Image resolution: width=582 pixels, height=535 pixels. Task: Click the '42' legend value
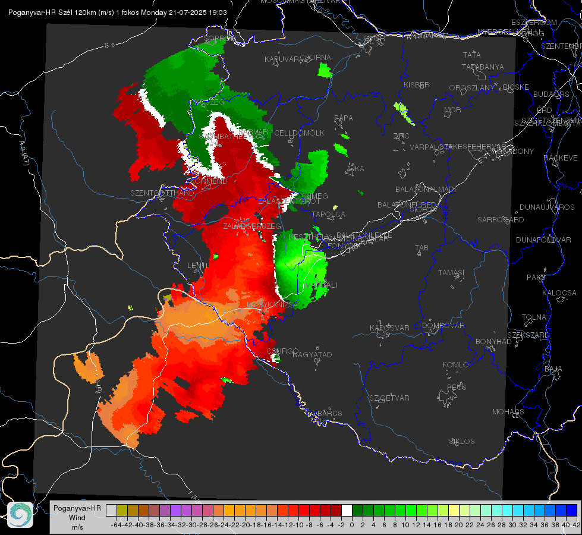(x=576, y=525)
